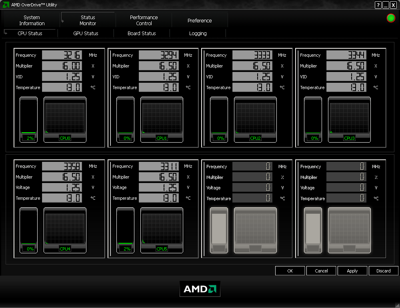Open the System Information tab
Image resolution: width=400 pixels, height=308 pixels.
(32, 20)
